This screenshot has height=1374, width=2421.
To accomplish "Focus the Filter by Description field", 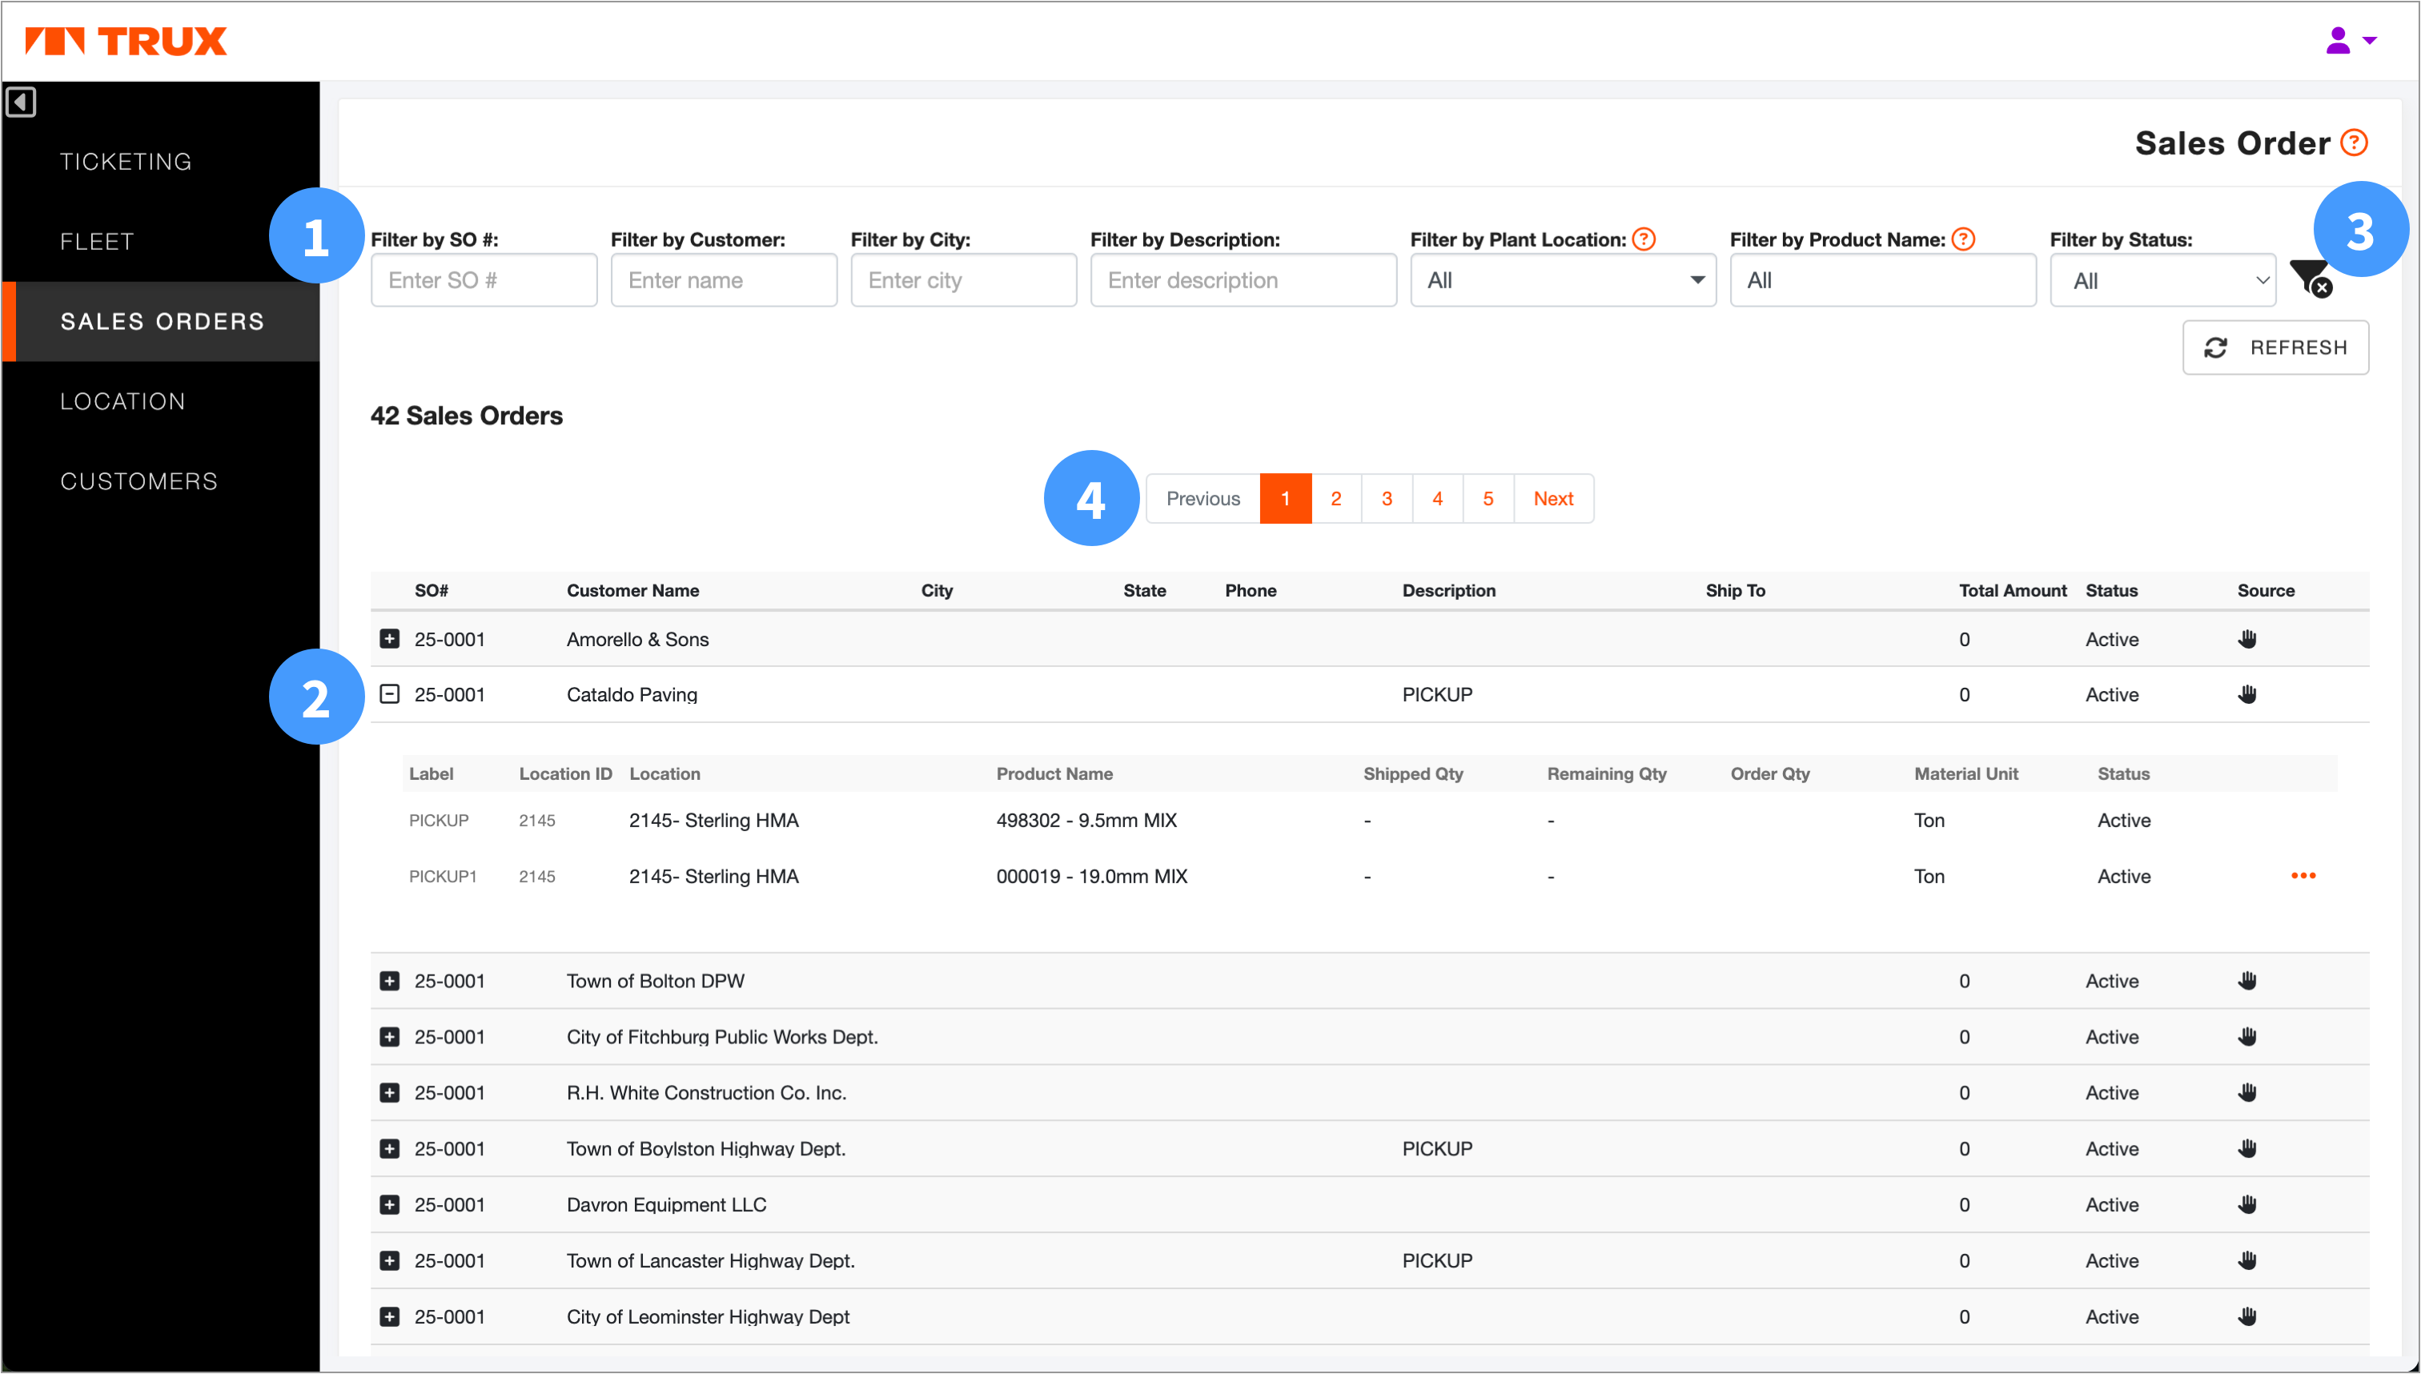I will tap(1243, 280).
